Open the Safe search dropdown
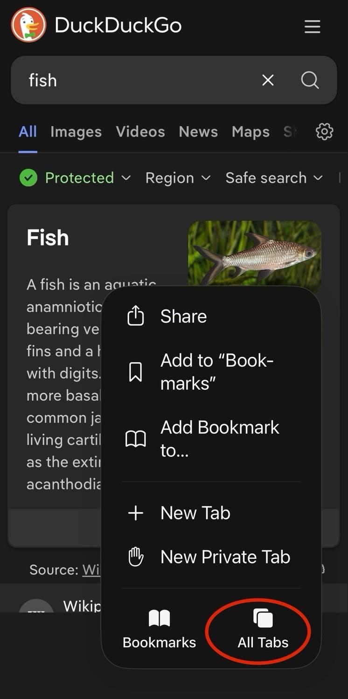Screen dimensions: 348x699 click(x=274, y=178)
